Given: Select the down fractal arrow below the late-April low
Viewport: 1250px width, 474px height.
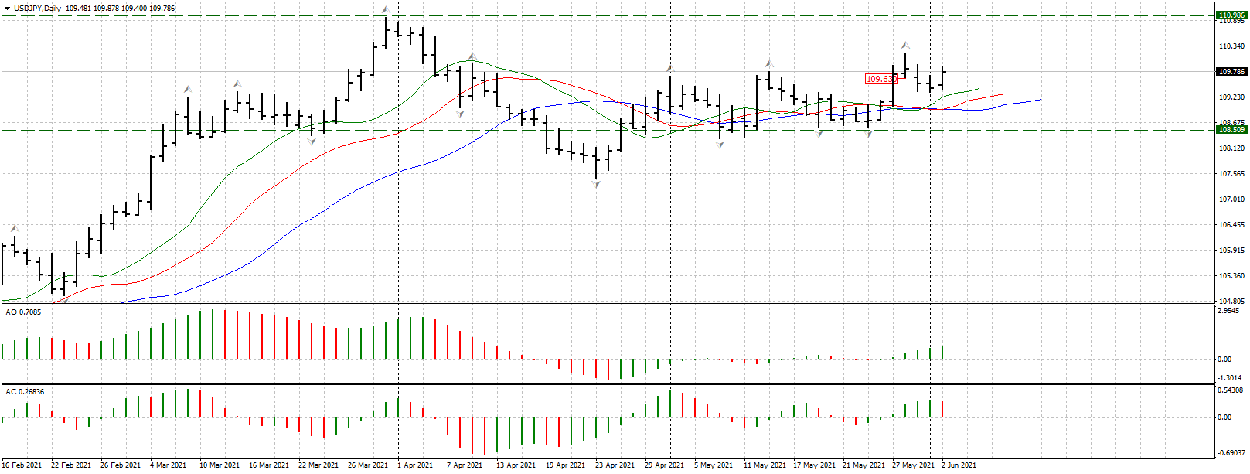Looking at the screenshot, I should (596, 184).
